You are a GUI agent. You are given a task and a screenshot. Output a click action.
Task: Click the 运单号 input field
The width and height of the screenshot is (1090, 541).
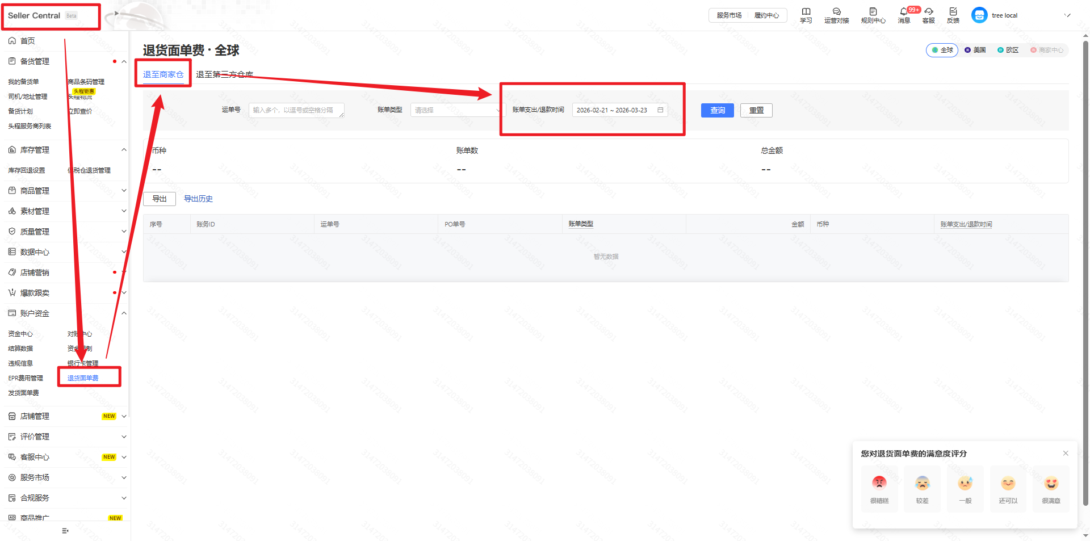coord(296,110)
